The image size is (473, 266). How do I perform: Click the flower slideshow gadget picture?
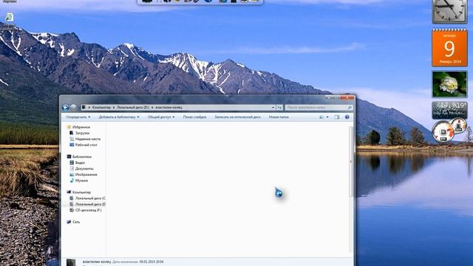click(x=449, y=84)
